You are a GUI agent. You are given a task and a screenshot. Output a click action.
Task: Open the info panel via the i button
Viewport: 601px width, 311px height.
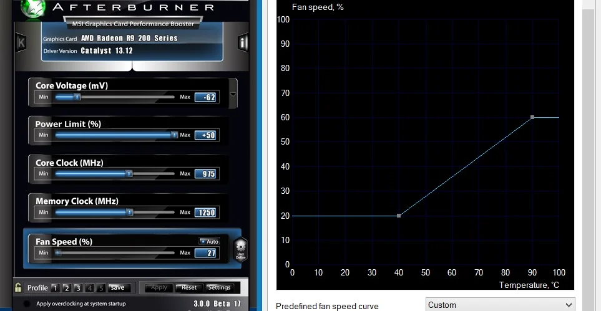tap(243, 42)
